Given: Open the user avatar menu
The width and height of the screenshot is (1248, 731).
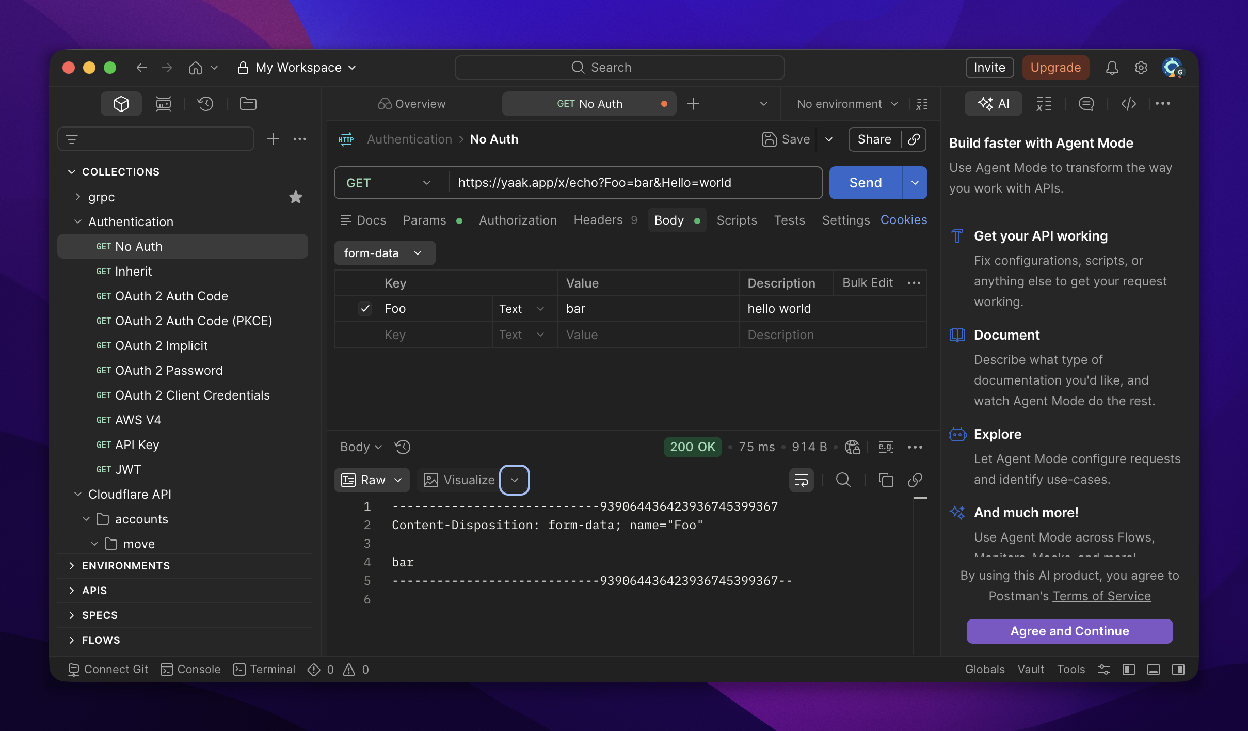Looking at the screenshot, I should 1173,68.
